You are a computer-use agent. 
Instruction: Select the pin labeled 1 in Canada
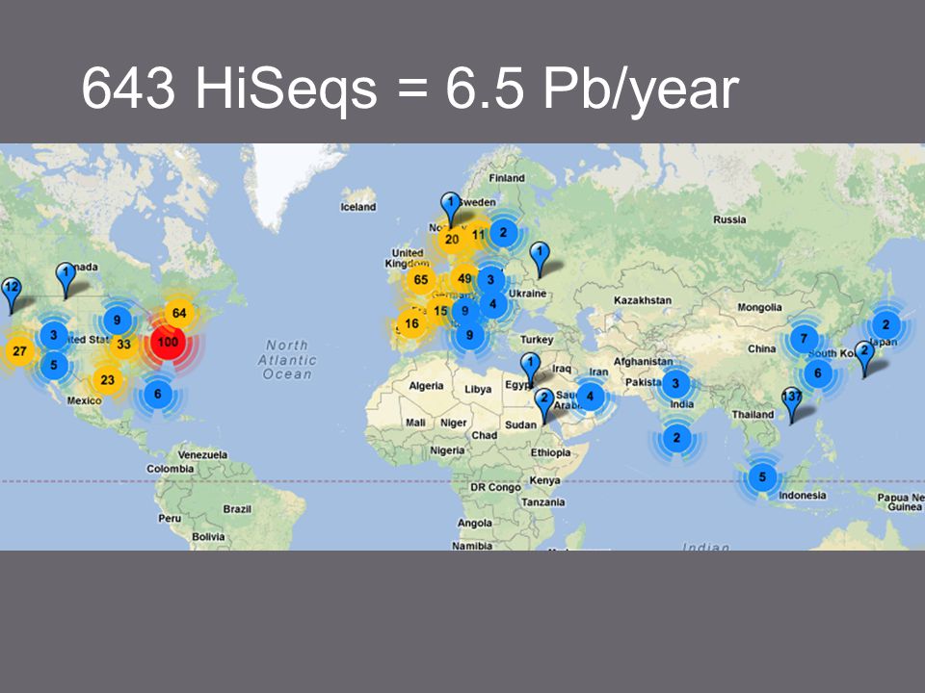tap(66, 280)
